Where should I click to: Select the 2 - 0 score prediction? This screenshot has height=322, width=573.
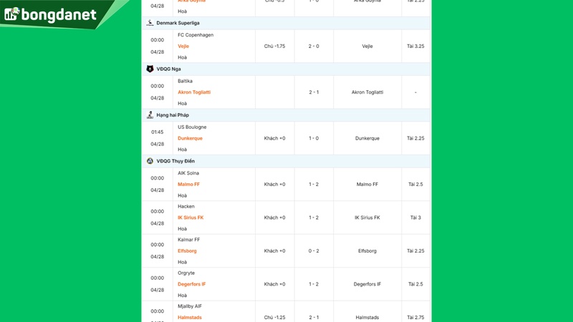pyautogui.click(x=314, y=46)
